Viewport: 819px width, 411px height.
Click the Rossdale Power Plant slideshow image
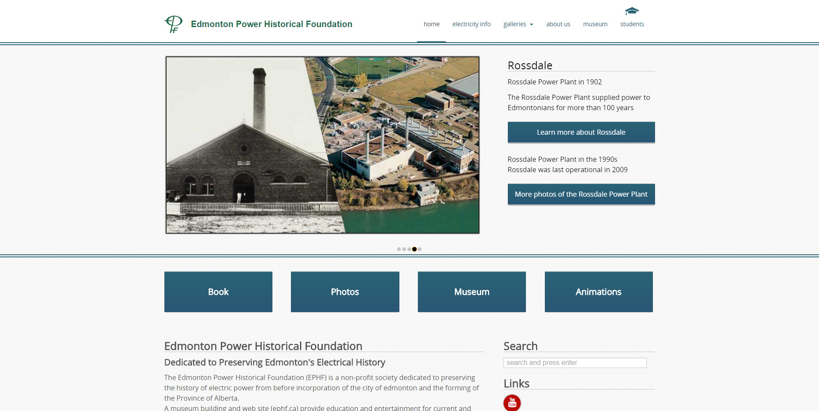click(322, 145)
